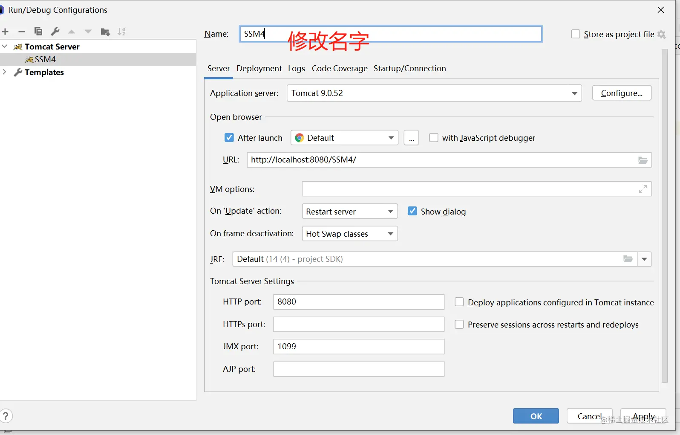Screen dimensions: 680x435
Task: Open the JRE dropdown arrow
Action: point(644,259)
